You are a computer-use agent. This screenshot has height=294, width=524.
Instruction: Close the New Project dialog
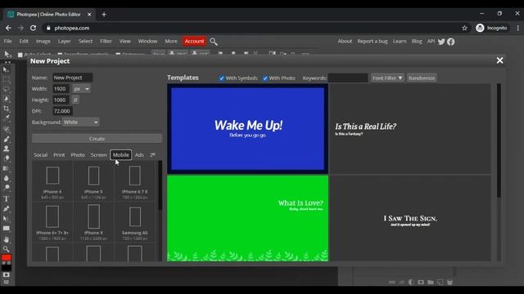tap(499, 60)
